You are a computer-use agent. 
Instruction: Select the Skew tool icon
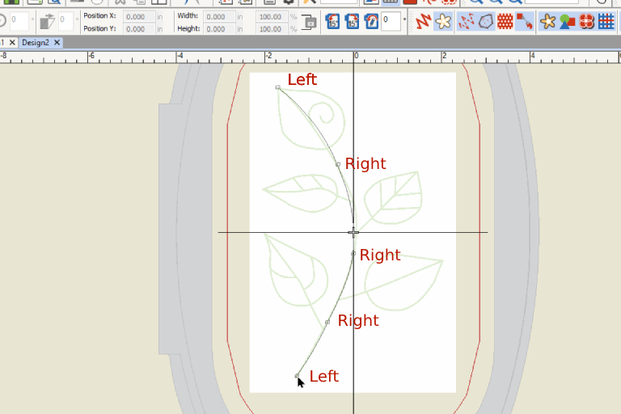tap(47, 21)
